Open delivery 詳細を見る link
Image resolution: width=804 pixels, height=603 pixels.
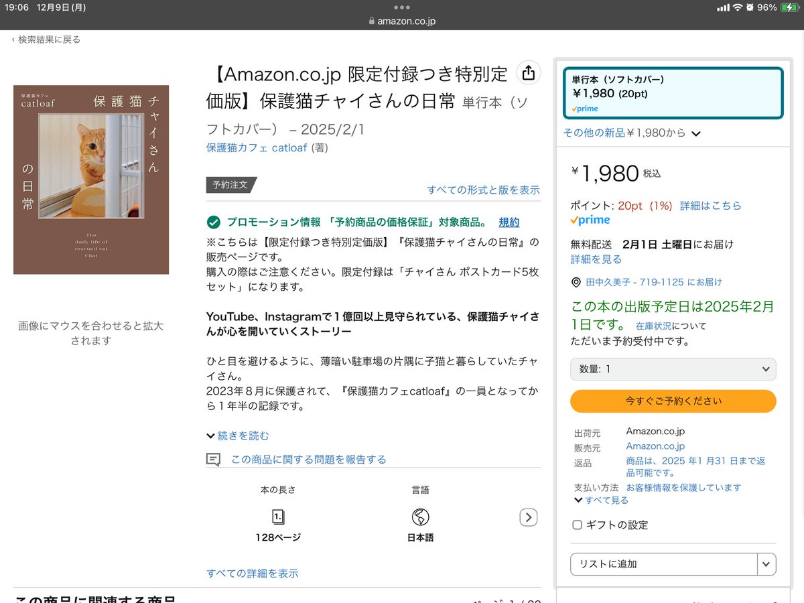click(x=596, y=259)
